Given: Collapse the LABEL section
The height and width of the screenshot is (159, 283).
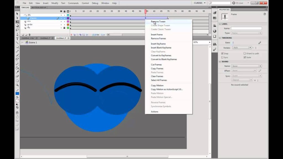Looking at the screenshot, I should point(220,24).
